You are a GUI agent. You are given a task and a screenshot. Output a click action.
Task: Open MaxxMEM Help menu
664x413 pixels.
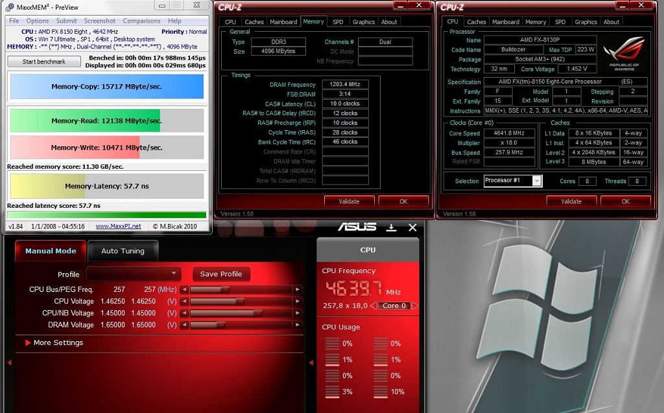(x=174, y=21)
